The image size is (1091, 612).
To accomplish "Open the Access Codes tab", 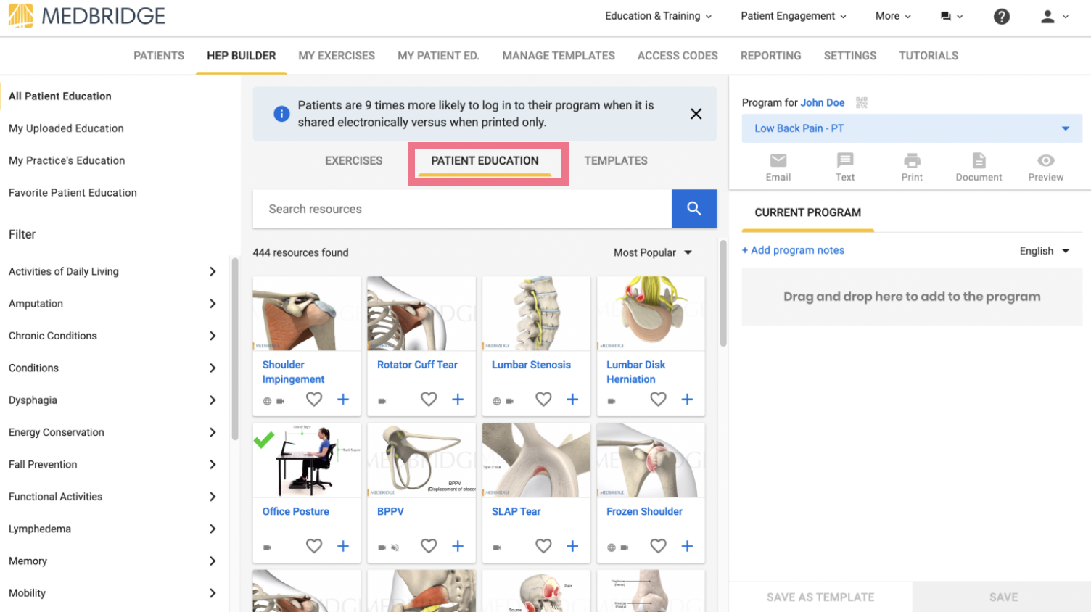I will coord(678,56).
